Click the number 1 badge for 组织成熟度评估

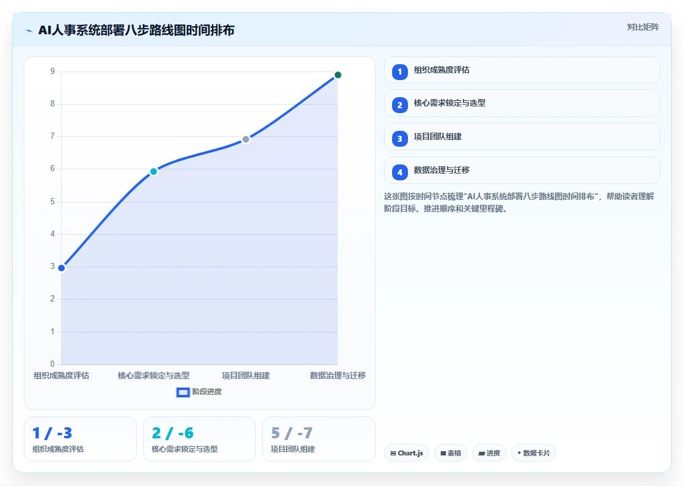[x=399, y=72]
